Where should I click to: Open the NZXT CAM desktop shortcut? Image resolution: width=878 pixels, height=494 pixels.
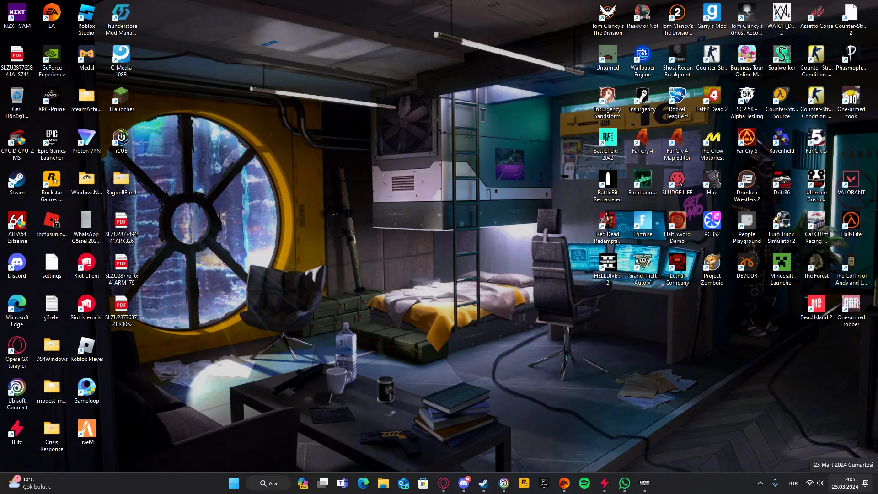pyautogui.click(x=17, y=17)
